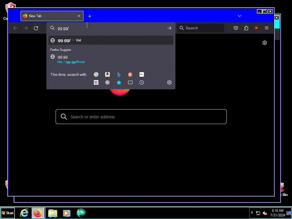Open the green globe taskbar app
292x219 pixels.
point(81,213)
